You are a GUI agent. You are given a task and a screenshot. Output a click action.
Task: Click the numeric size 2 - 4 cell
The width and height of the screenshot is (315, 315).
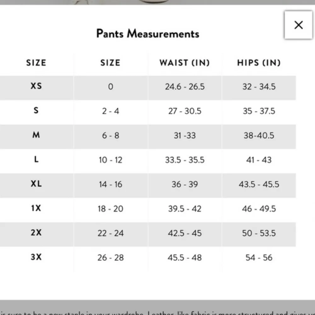click(111, 111)
